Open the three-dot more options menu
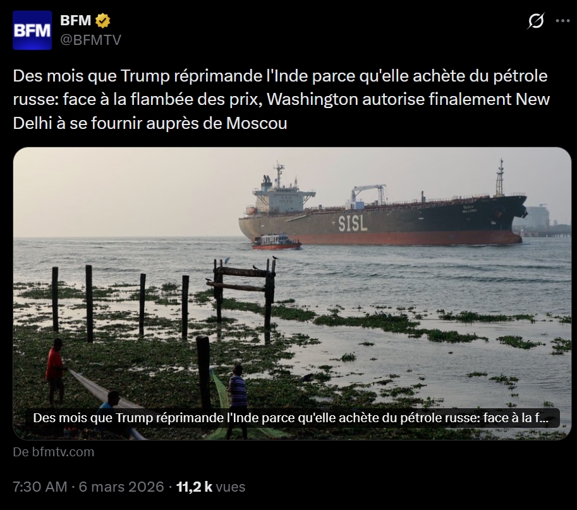The height and width of the screenshot is (510, 577). [x=562, y=21]
